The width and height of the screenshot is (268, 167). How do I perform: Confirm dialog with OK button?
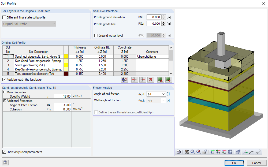coord(234,163)
